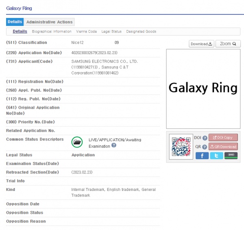Screen dimensions: 244x230
Task: Click the green folder status icon
Action: (x=77, y=142)
